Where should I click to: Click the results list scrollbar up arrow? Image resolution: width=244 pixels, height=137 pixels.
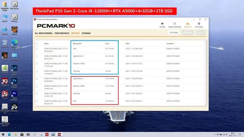tap(206, 42)
